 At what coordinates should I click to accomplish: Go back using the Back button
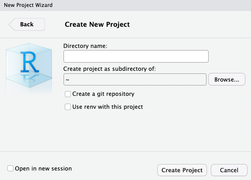click(27, 24)
